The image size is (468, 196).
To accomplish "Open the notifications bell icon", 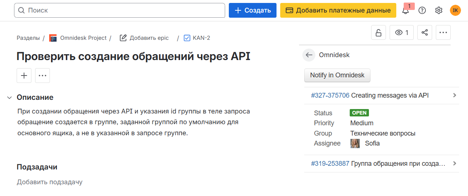I will [406, 11].
